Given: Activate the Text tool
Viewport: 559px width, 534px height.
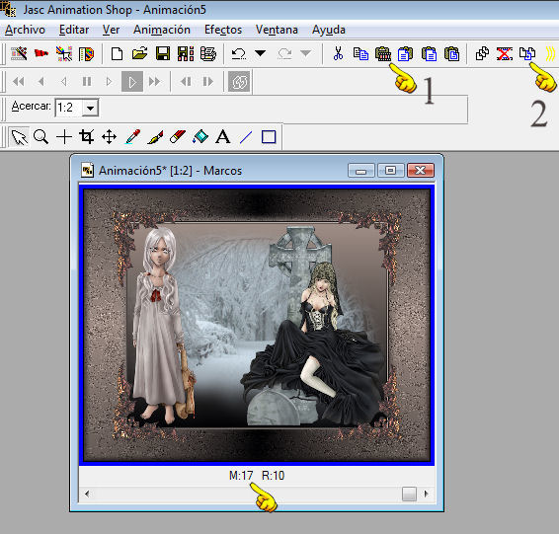Looking at the screenshot, I should (223, 137).
